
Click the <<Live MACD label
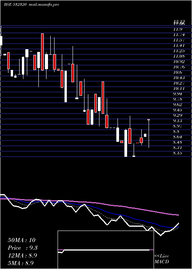point(162,259)
